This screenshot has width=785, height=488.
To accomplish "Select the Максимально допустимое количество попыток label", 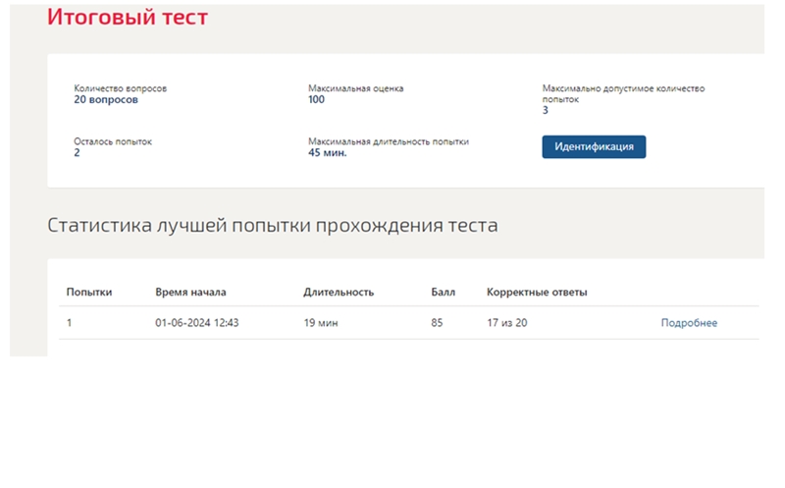I will click(623, 93).
